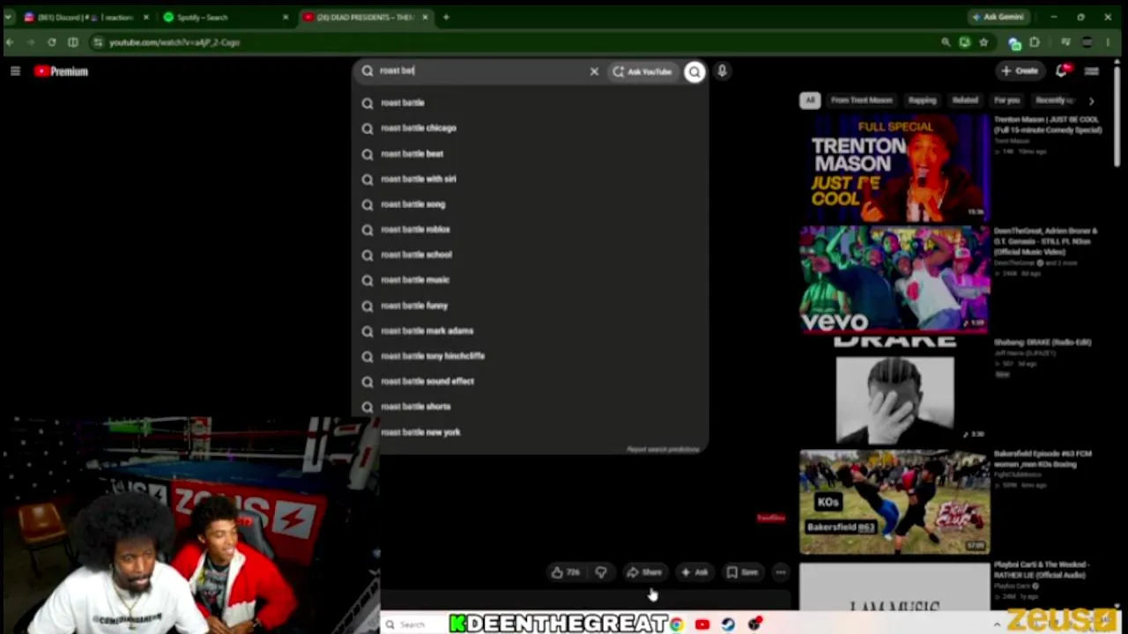This screenshot has width=1128, height=634.
Task: Select the 'roast battle sound effect' suggestion
Action: click(531, 381)
